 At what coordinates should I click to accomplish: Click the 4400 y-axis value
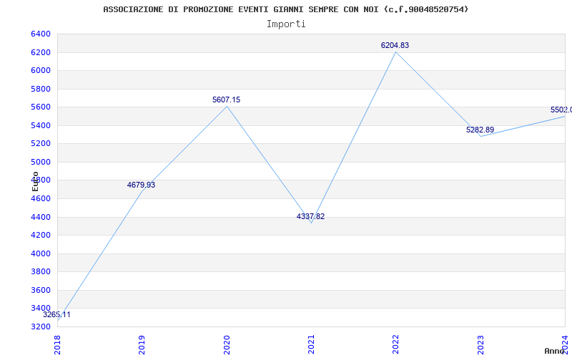tap(41, 217)
